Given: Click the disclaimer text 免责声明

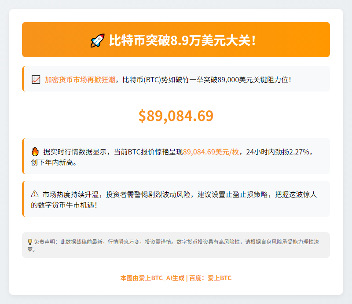Looking at the screenshot, I should coord(44,242).
